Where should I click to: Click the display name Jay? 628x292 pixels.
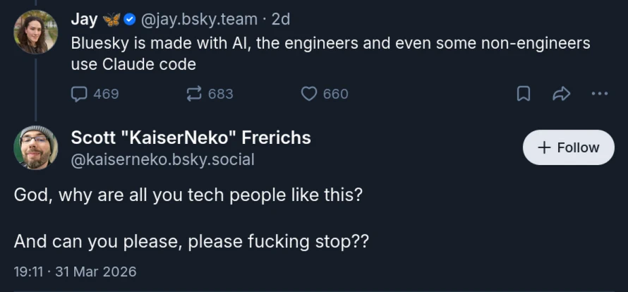[84, 19]
